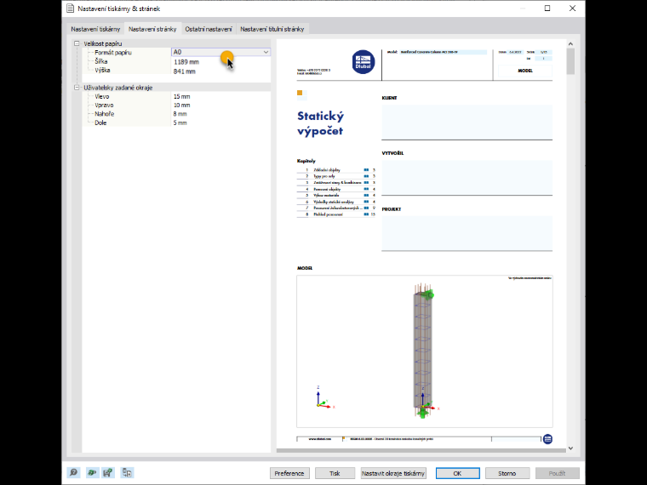Collapse the Uživatelsky zadané okraje section

click(77, 88)
